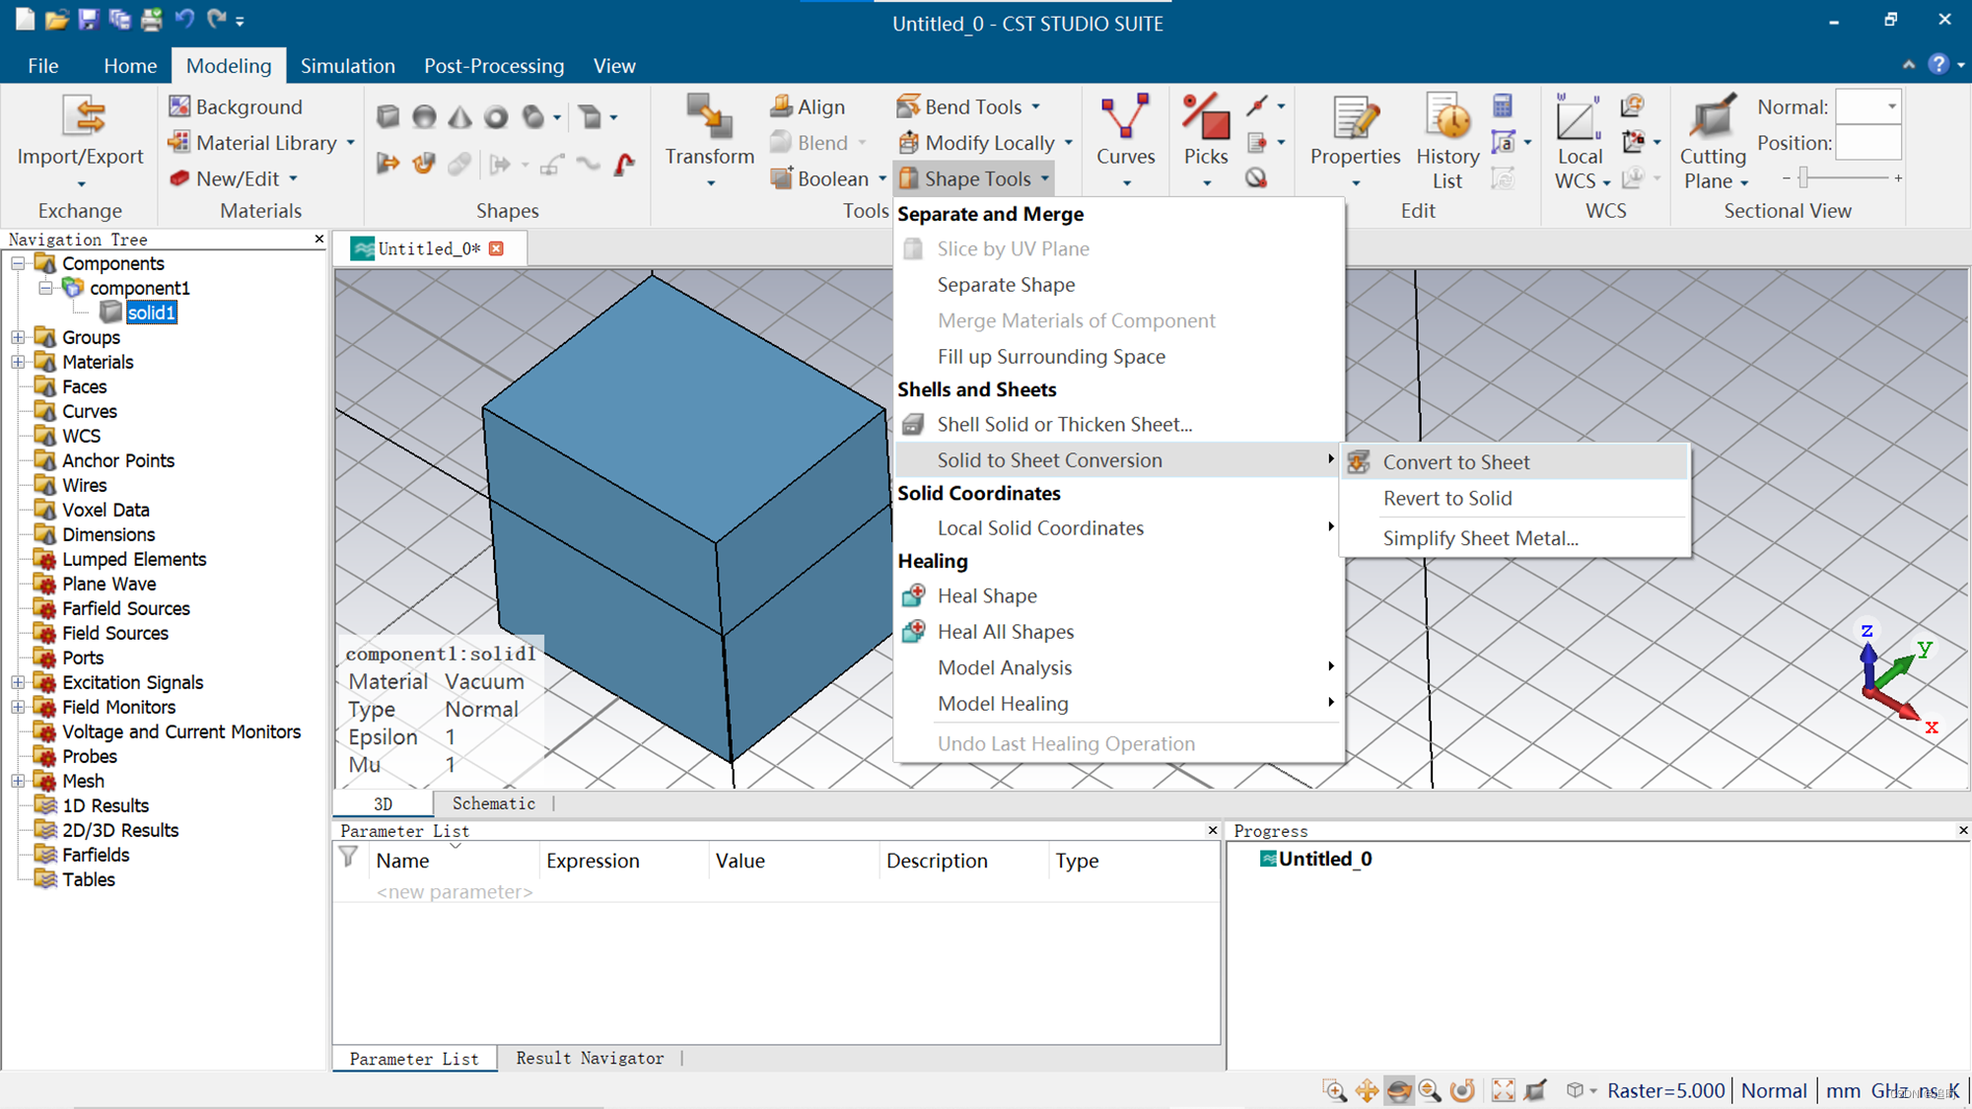Select the Sphere shape tool
Screen dimensions: 1972x1109
point(424,117)
